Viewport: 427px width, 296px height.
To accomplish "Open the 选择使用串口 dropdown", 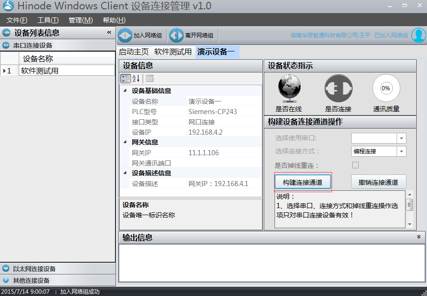I will (x=401, y=138).
